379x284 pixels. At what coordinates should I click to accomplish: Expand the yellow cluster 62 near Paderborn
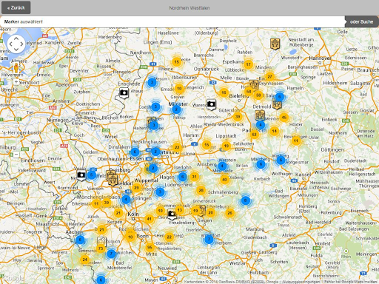tap(254, 135)
